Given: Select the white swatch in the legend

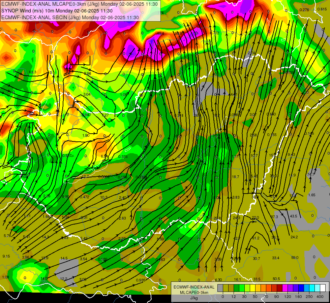Looking at the screenshot, I should (x=323, y=288).
